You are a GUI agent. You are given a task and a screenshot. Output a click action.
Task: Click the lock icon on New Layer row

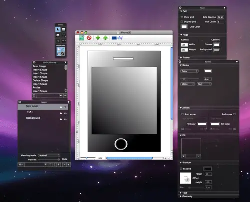(x=61, y=107)
